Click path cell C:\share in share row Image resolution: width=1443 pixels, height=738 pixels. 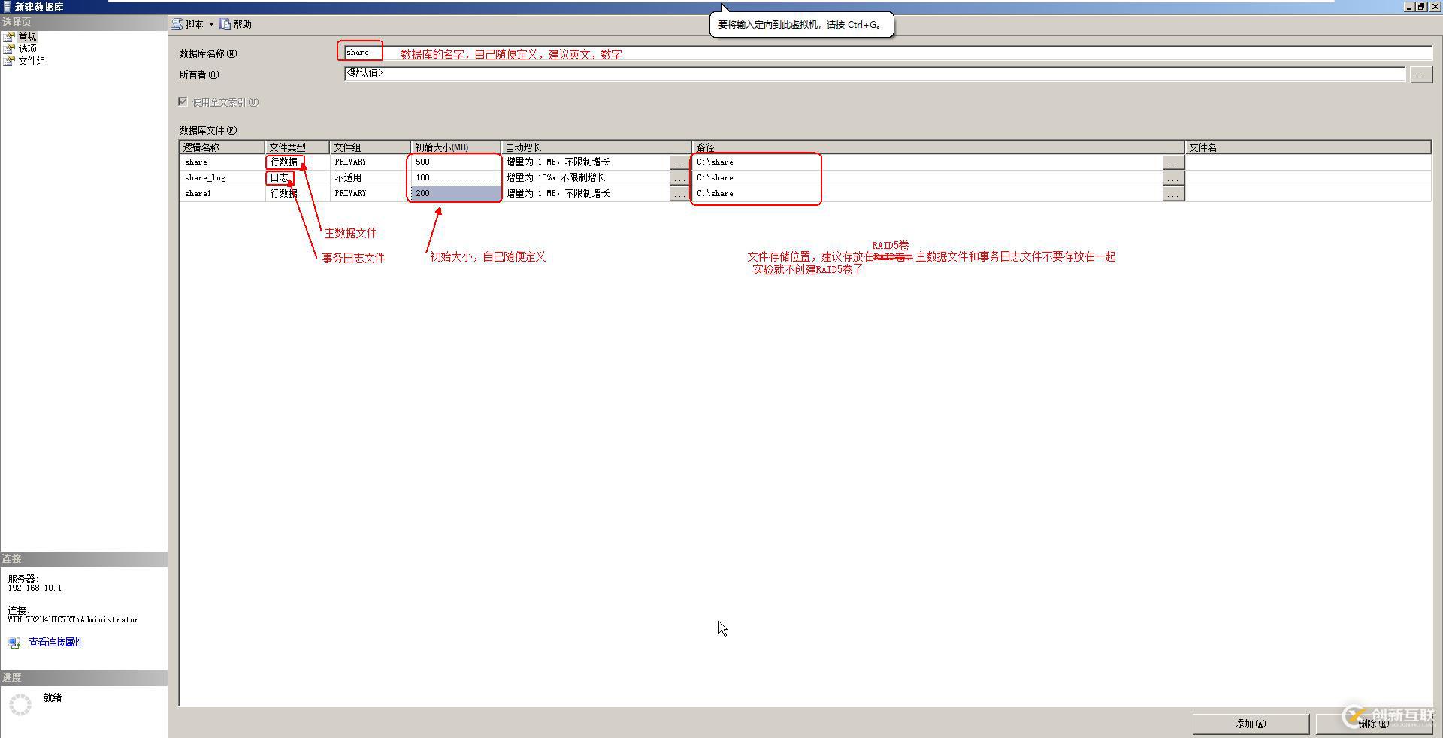click(927, 162)
